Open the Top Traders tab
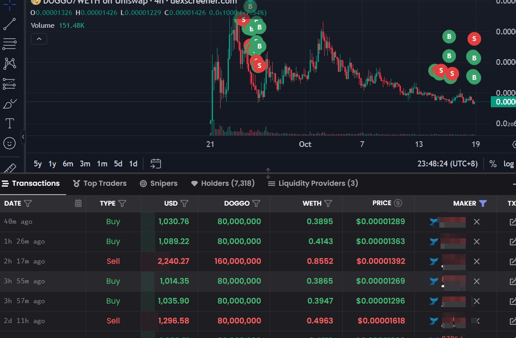The width and height of the screenshot is (516, 338). tap(100, 183)
